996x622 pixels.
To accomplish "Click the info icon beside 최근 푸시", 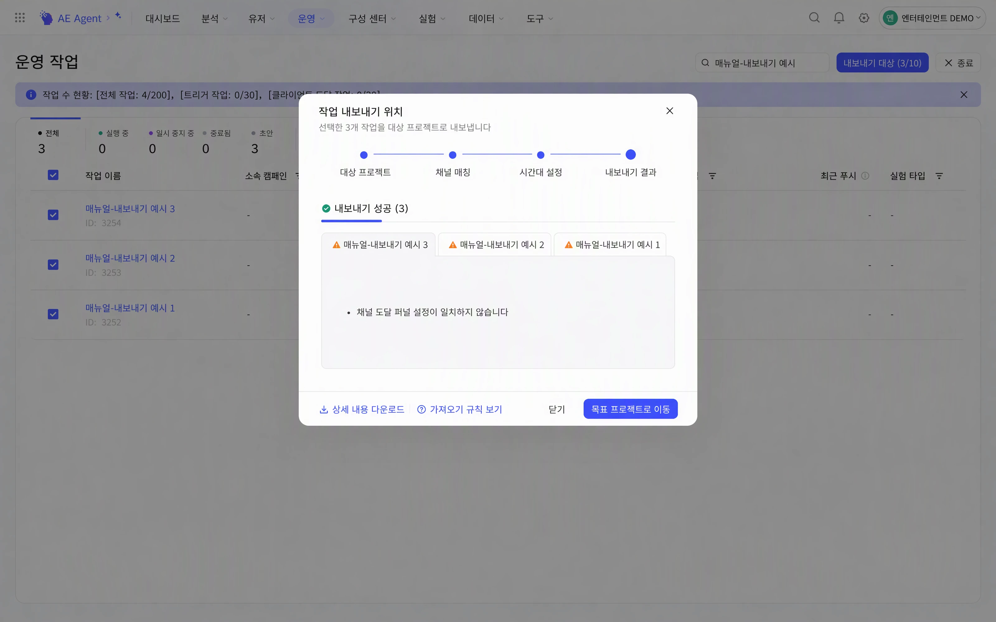I will pyautogui.click(x=865, y=176).
